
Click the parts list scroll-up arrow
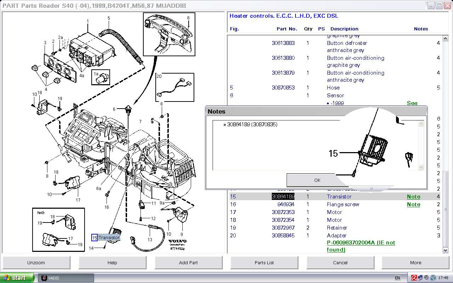(446, 38)
